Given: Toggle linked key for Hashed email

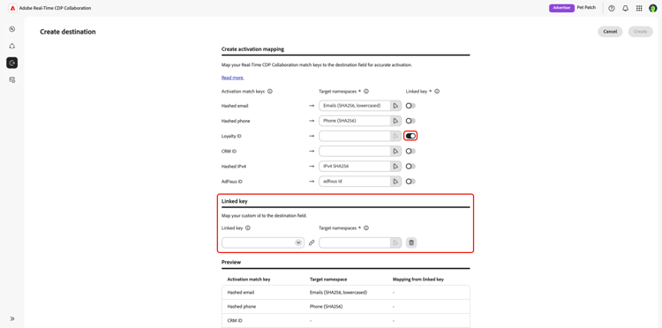Looking at the screenshot, I should [x=410, y=106].
